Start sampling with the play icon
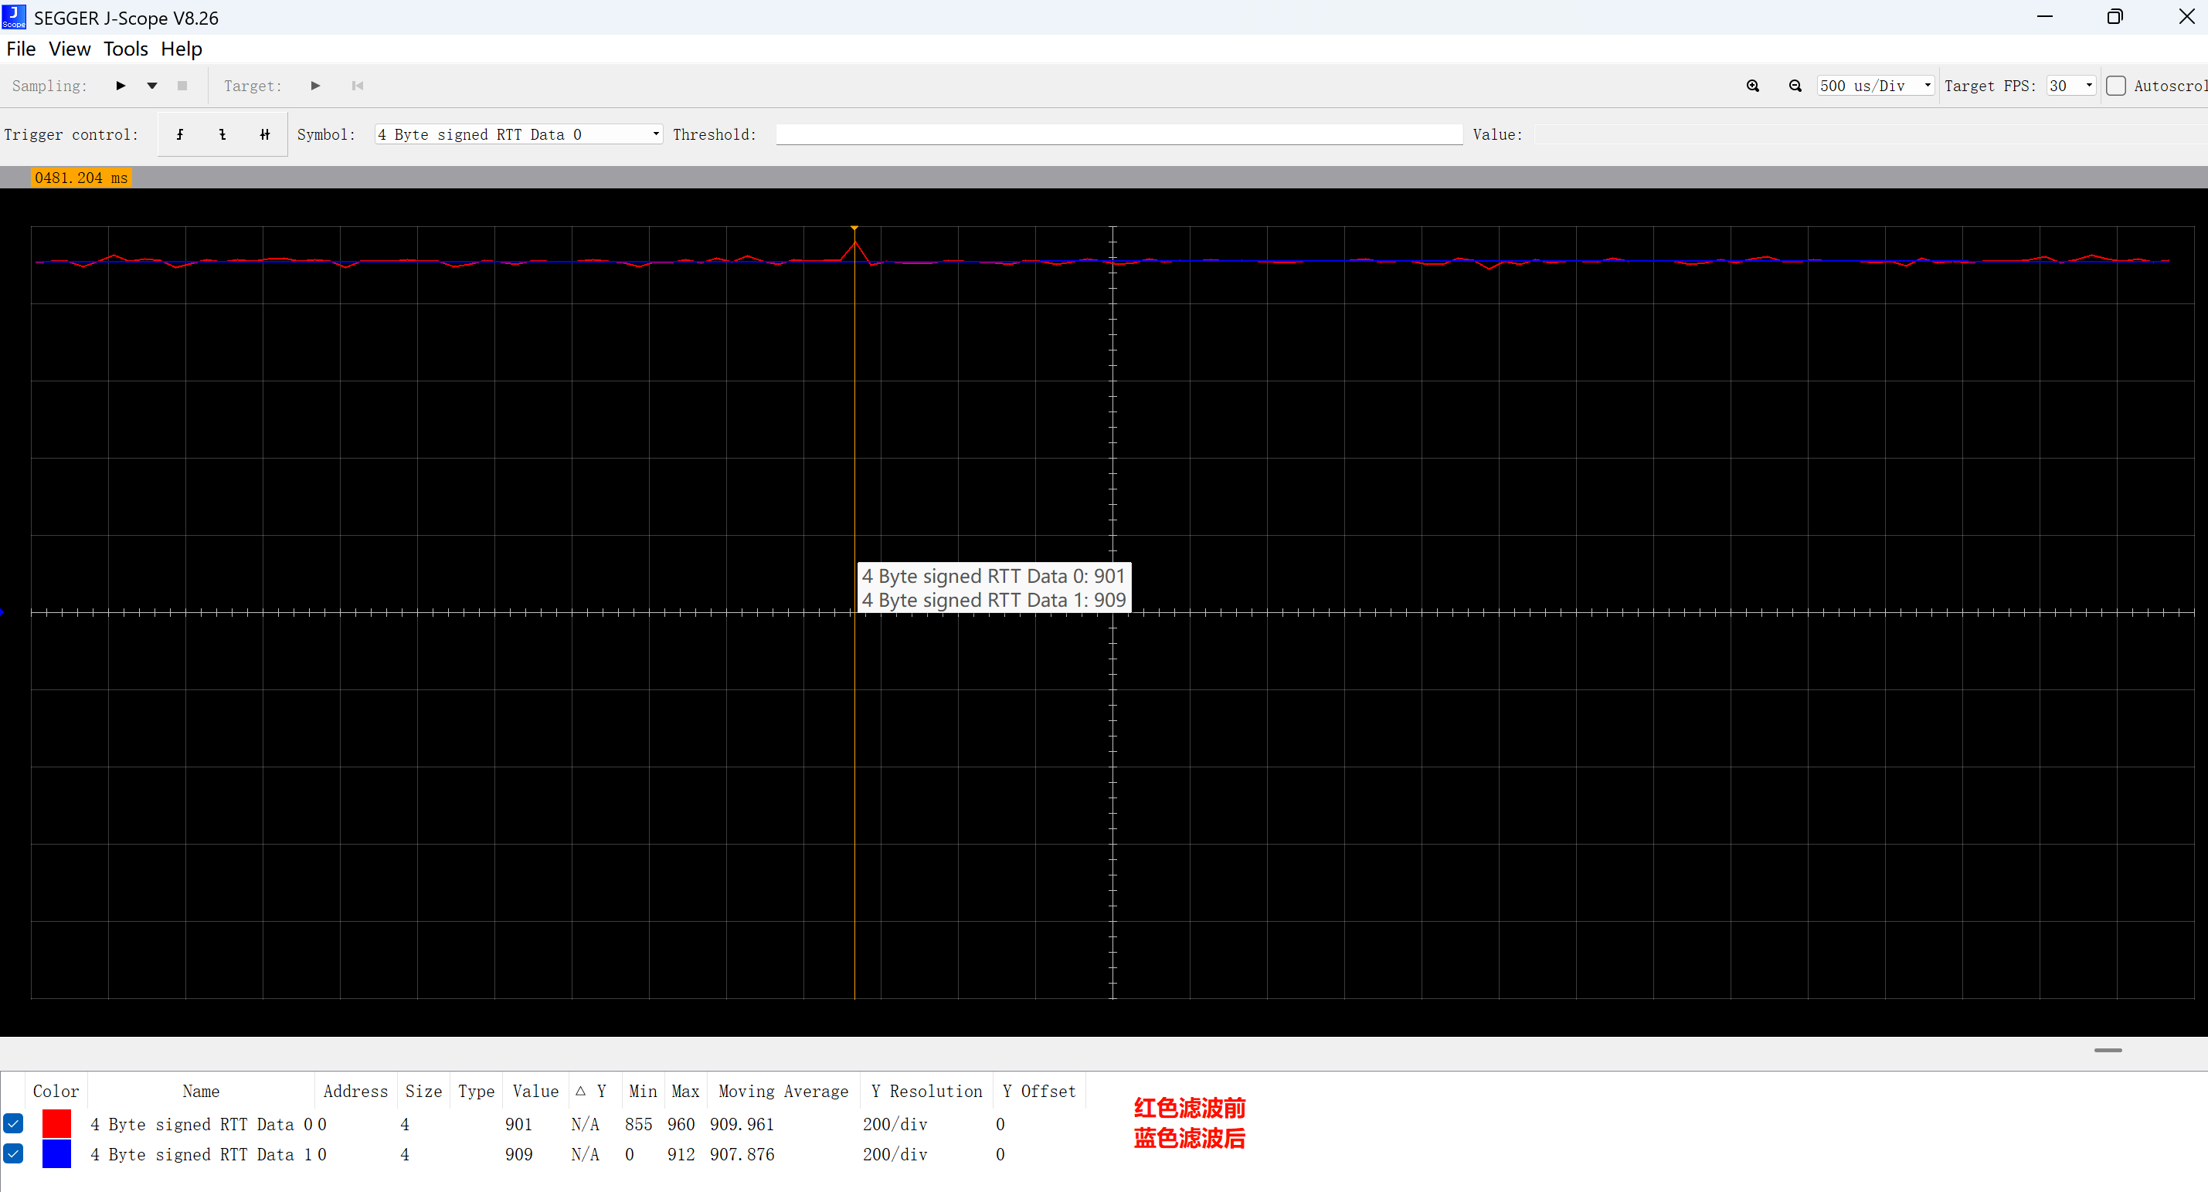Viewport: 2208px width, 1192px height. click(x=120, y=86)
